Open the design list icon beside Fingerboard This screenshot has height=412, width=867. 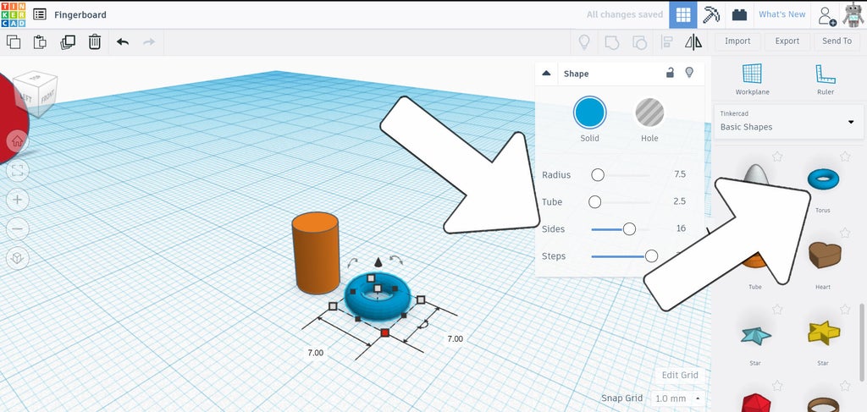coord(40,14)
